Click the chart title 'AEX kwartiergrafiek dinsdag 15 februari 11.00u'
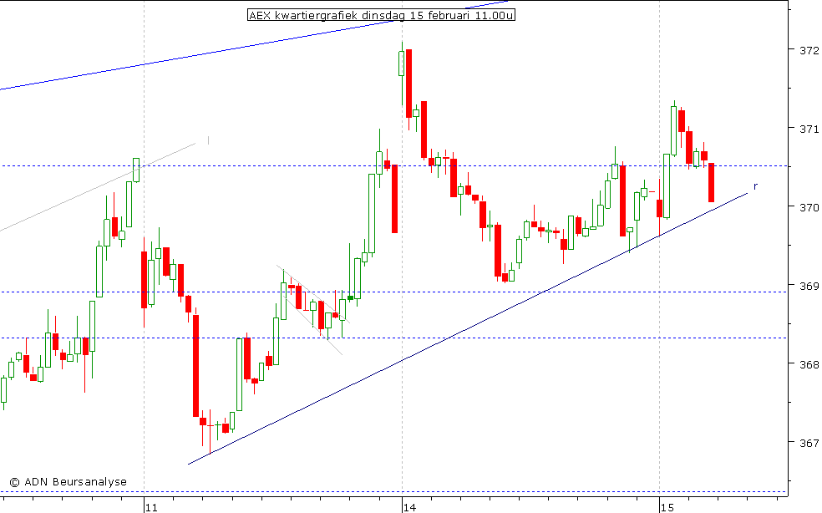The image size is (822, 513). click(381, 15)
